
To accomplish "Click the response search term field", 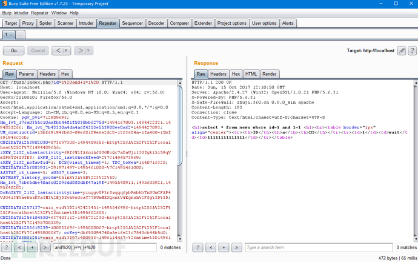I will coord(319,247).
